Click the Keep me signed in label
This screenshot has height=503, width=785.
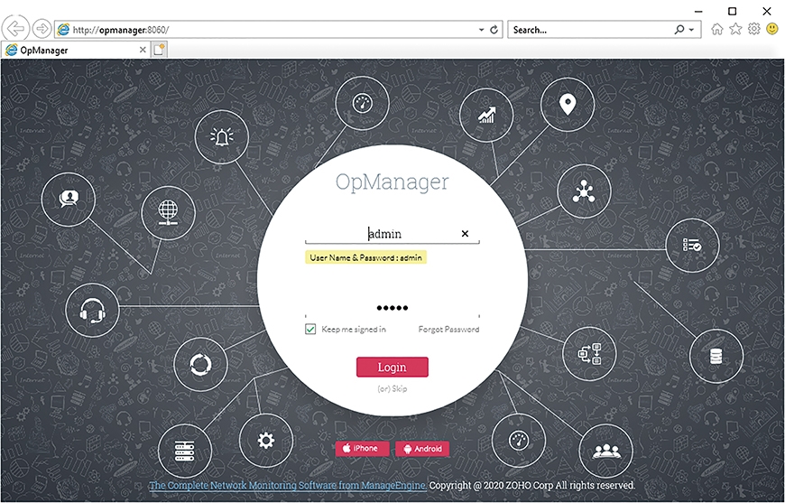click(354, 329)
